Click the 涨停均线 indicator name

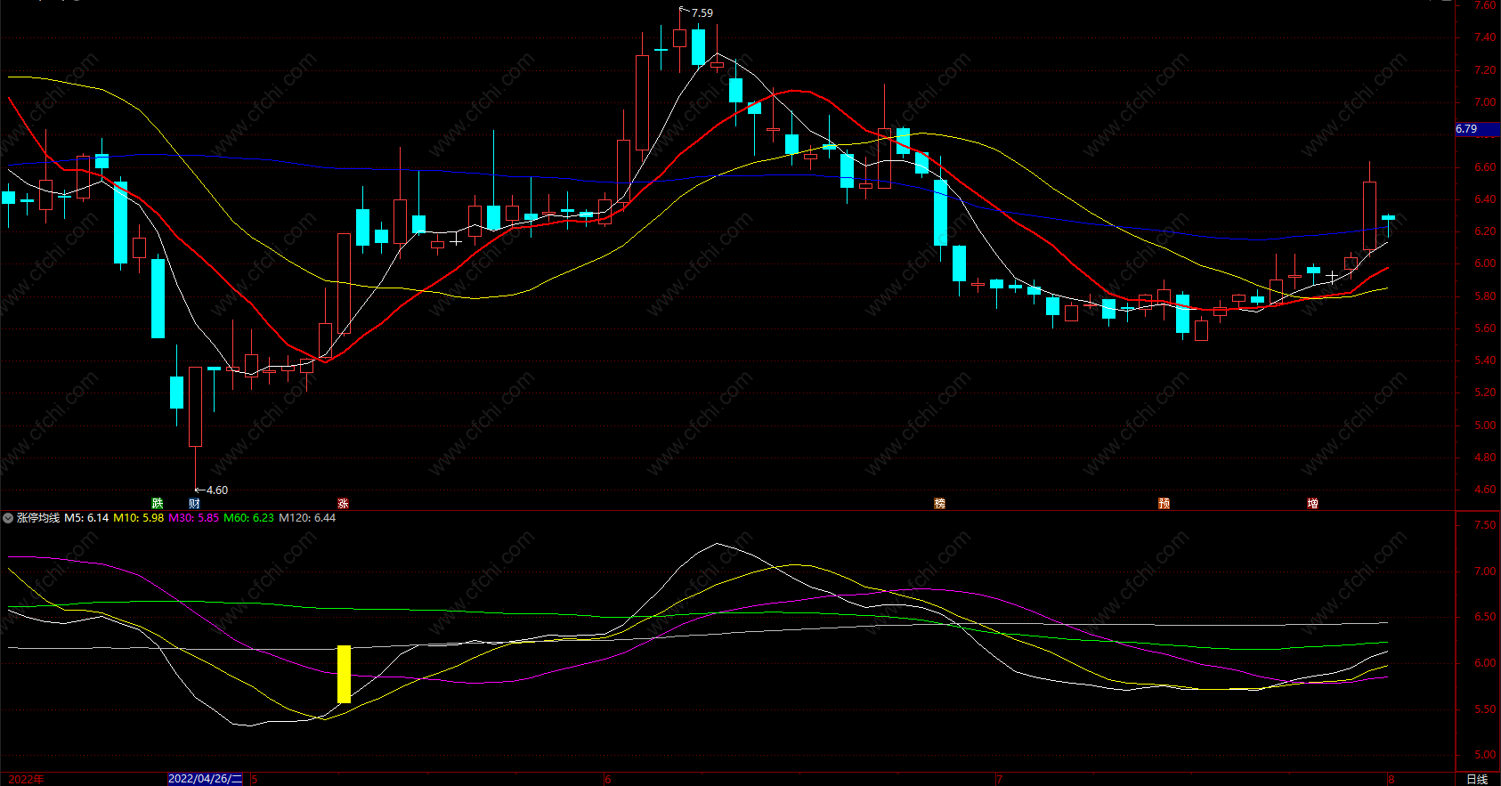tap(38, 518)
